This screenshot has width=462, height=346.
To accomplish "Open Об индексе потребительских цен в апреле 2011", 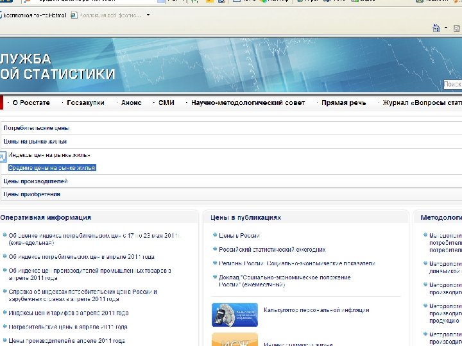I will (81, 257).
